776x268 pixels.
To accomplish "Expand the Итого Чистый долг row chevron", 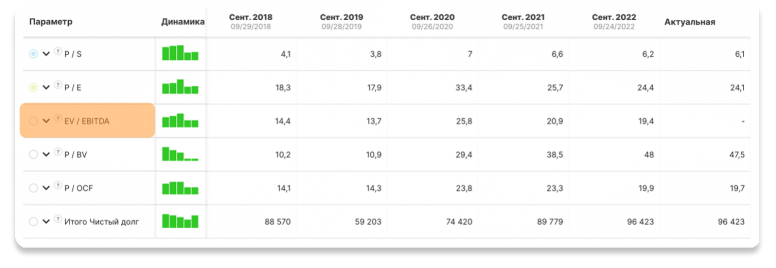I will [46, 222].
